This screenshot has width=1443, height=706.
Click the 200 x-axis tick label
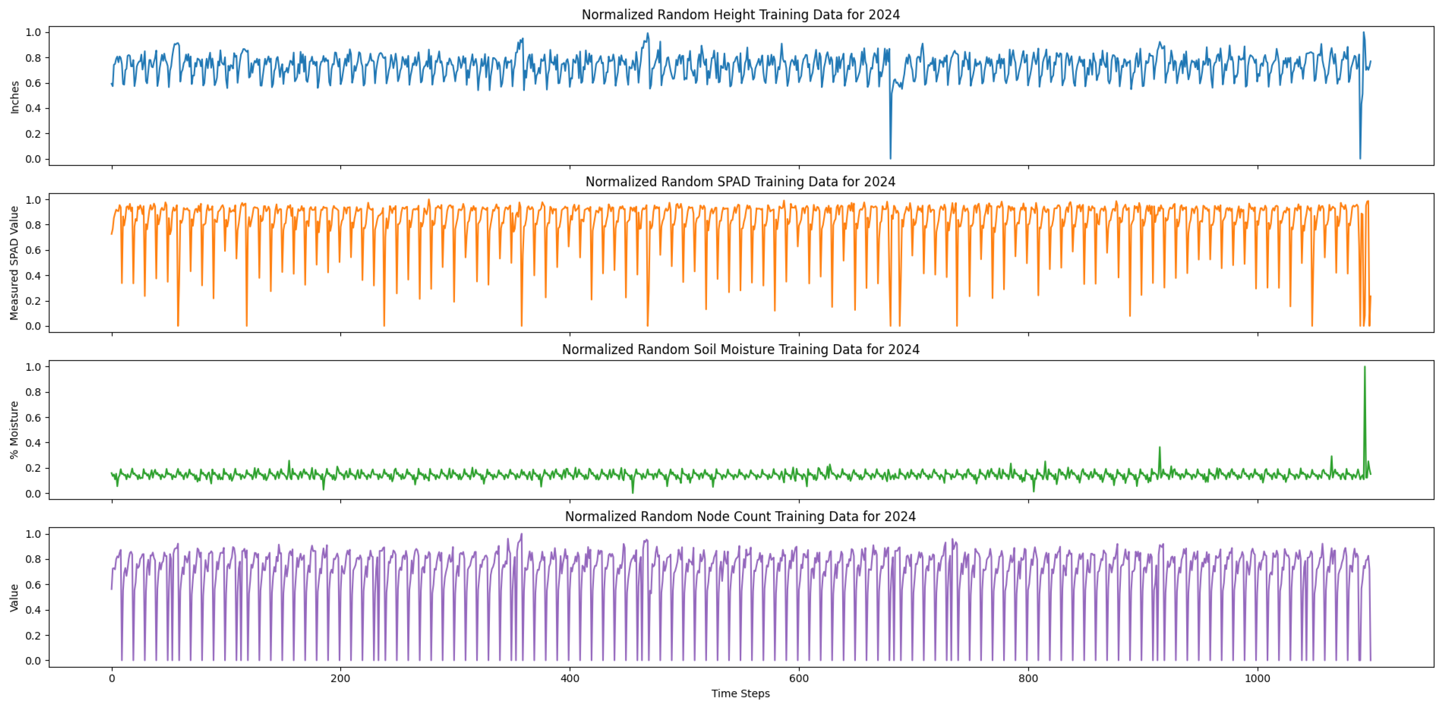coord(341,679)
